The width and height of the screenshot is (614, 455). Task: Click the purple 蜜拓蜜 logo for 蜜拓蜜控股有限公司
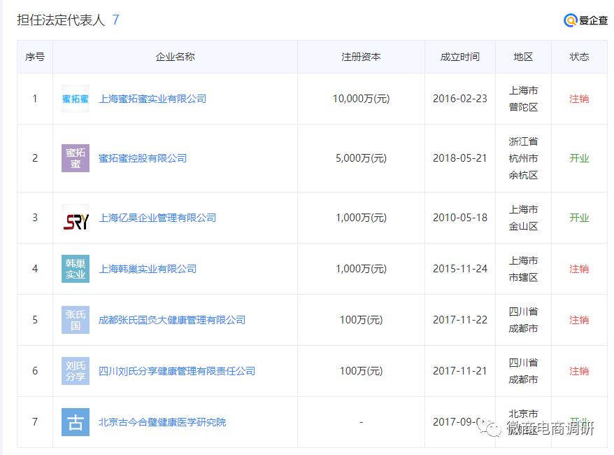click(x=76, y=158)
